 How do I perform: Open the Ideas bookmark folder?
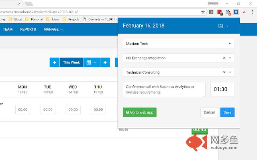[x=53, y=19]
